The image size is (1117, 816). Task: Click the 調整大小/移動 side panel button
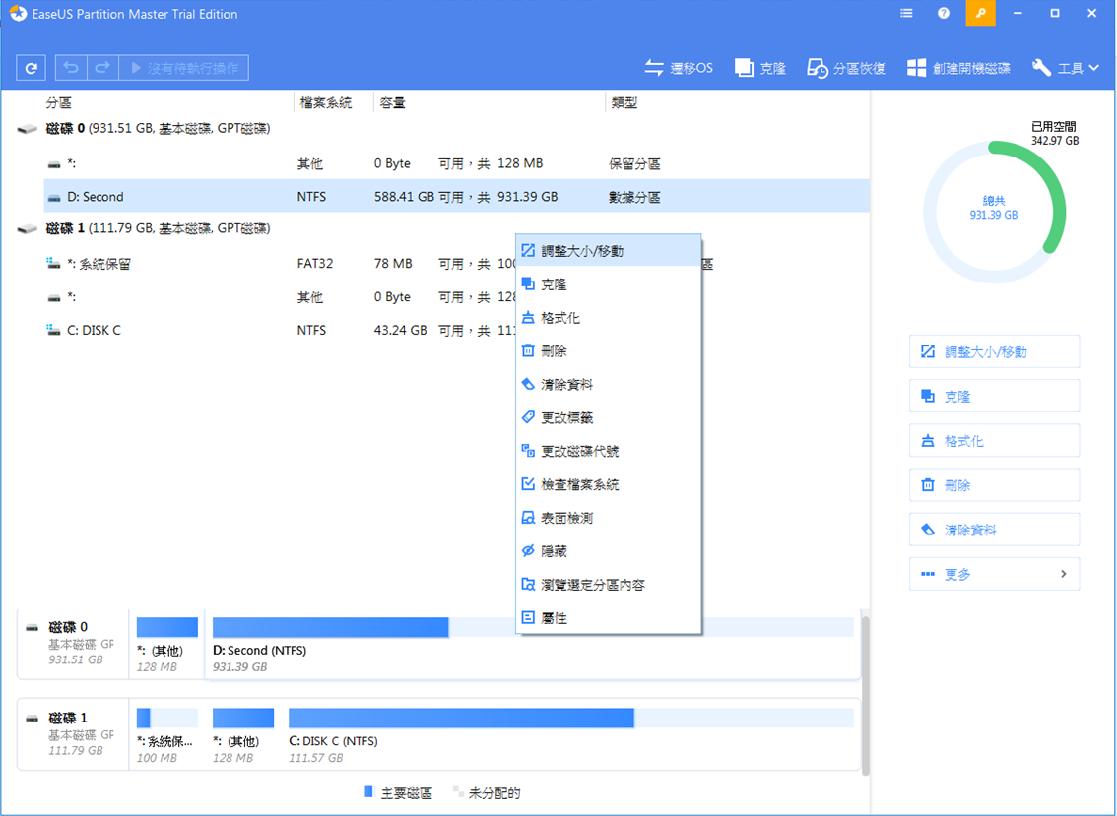point(994,351)
